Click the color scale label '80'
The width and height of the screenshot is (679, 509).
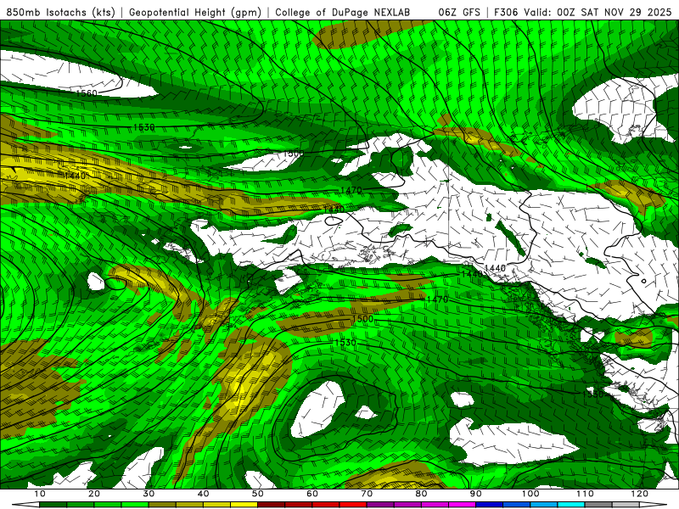coord(421,494)
